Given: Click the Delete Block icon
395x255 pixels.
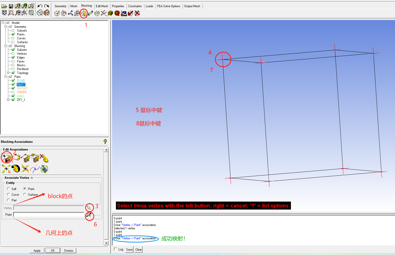Looking at the screenshot, I should (x=137, y=13).
